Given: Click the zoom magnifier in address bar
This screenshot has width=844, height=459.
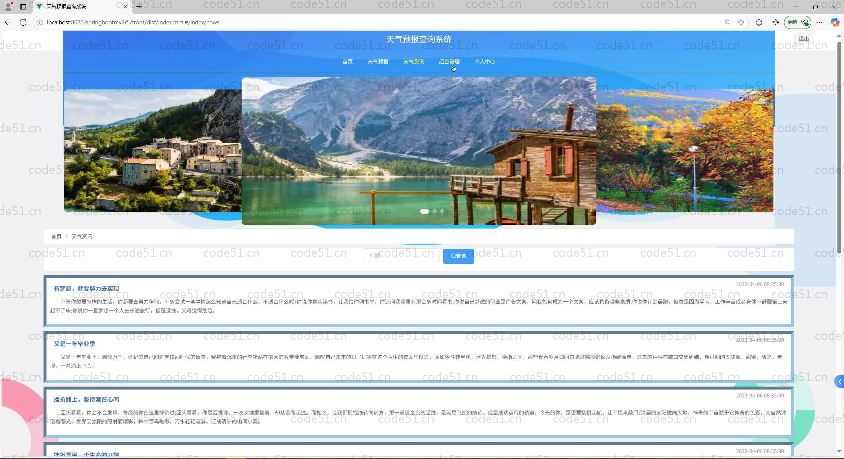Looking at the screenshot, I should click(727, 22).
